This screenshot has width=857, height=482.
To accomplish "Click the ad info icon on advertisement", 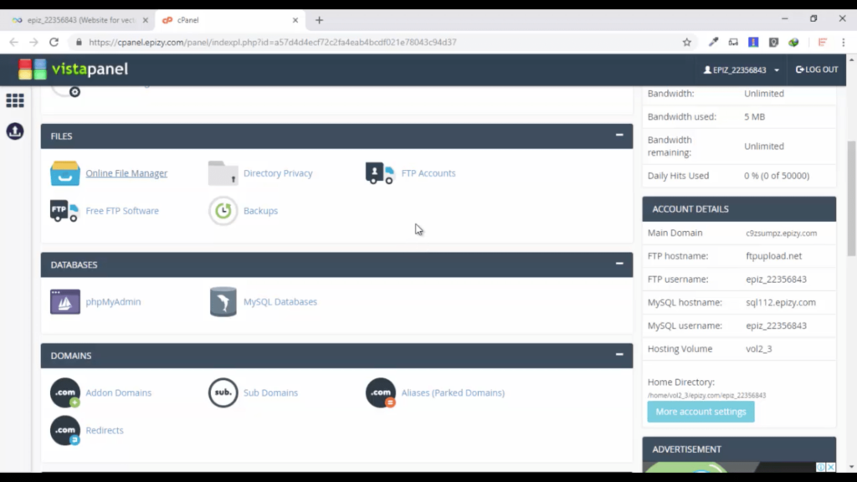I will 821,467.
